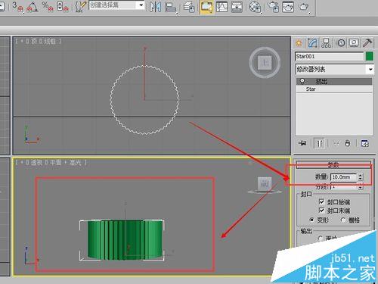378x284 pixels.
Task: Click the Render teapot icon
Action: pos(303,7)
